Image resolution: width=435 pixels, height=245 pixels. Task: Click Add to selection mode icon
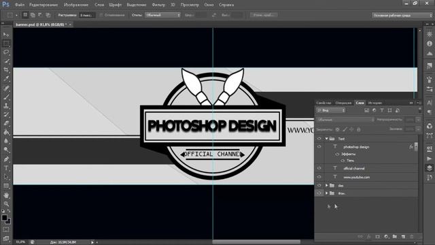point(33,15)
